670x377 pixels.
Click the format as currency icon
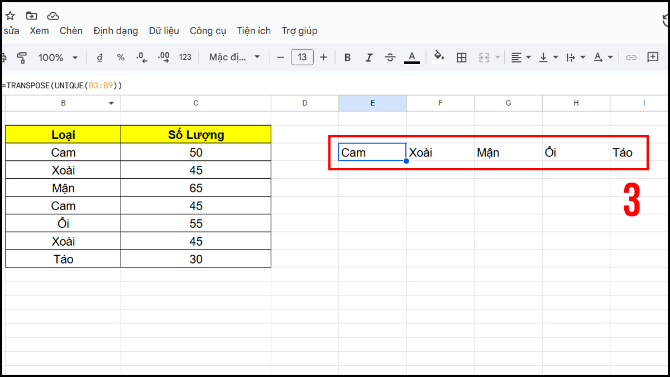click(99, 57)
